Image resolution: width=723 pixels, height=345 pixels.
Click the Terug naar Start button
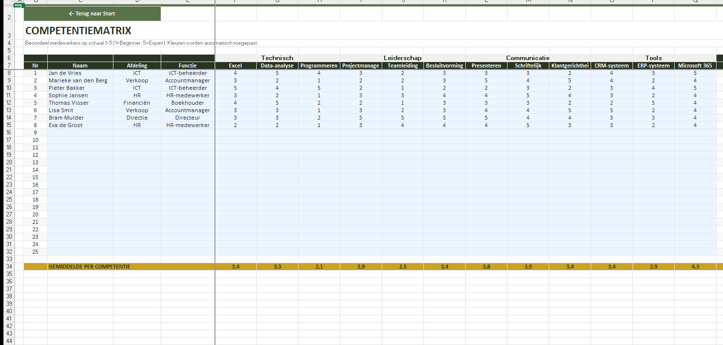[x=92, y=13]
